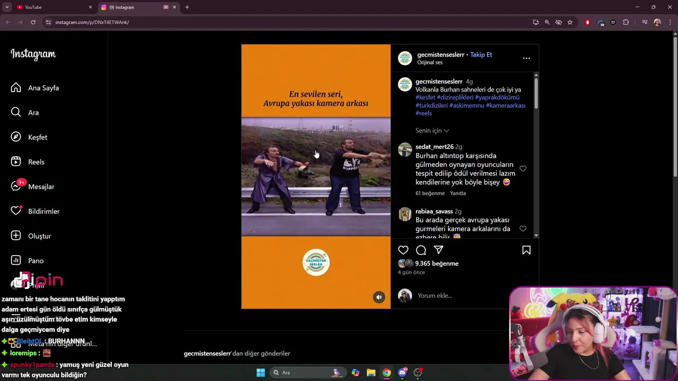The height and width of the screenshot is (381, 678).
Task: Go to Ana Sayfa in sidebar
Action: point(35,88)
